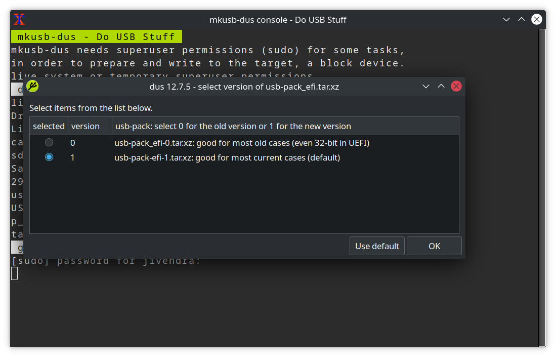Close the mkusb-dus console window
The height and width of the screenshot is (357, 556).
point(537,20)
